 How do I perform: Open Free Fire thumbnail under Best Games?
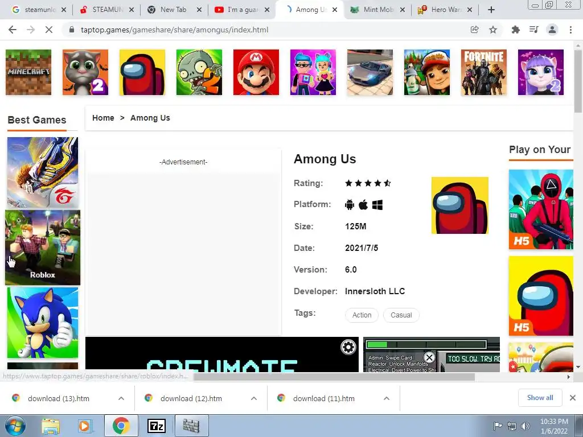[x=43, y=172]
